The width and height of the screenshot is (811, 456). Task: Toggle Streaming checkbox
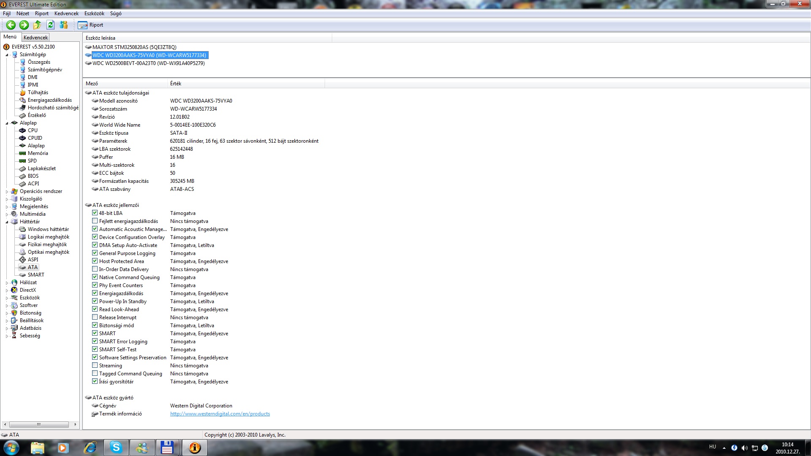coord(95,365)
